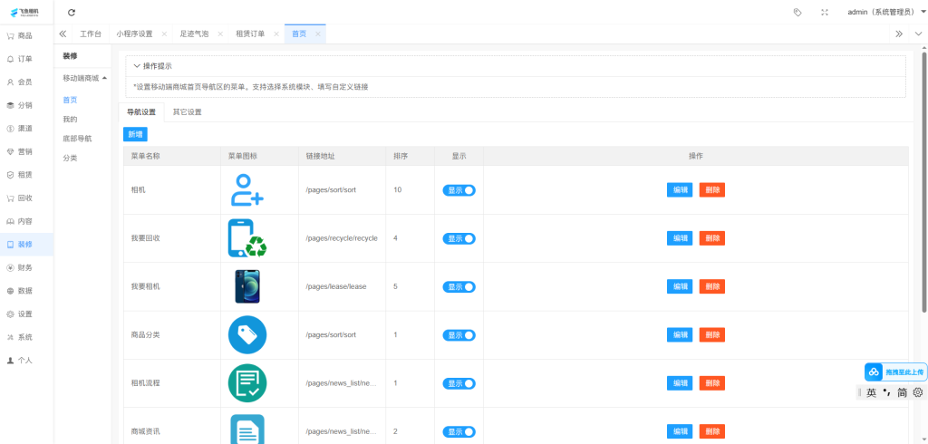Screen dimensions: 928x444
Task: Open 个人 in the left sidebar
Action: 26,361
